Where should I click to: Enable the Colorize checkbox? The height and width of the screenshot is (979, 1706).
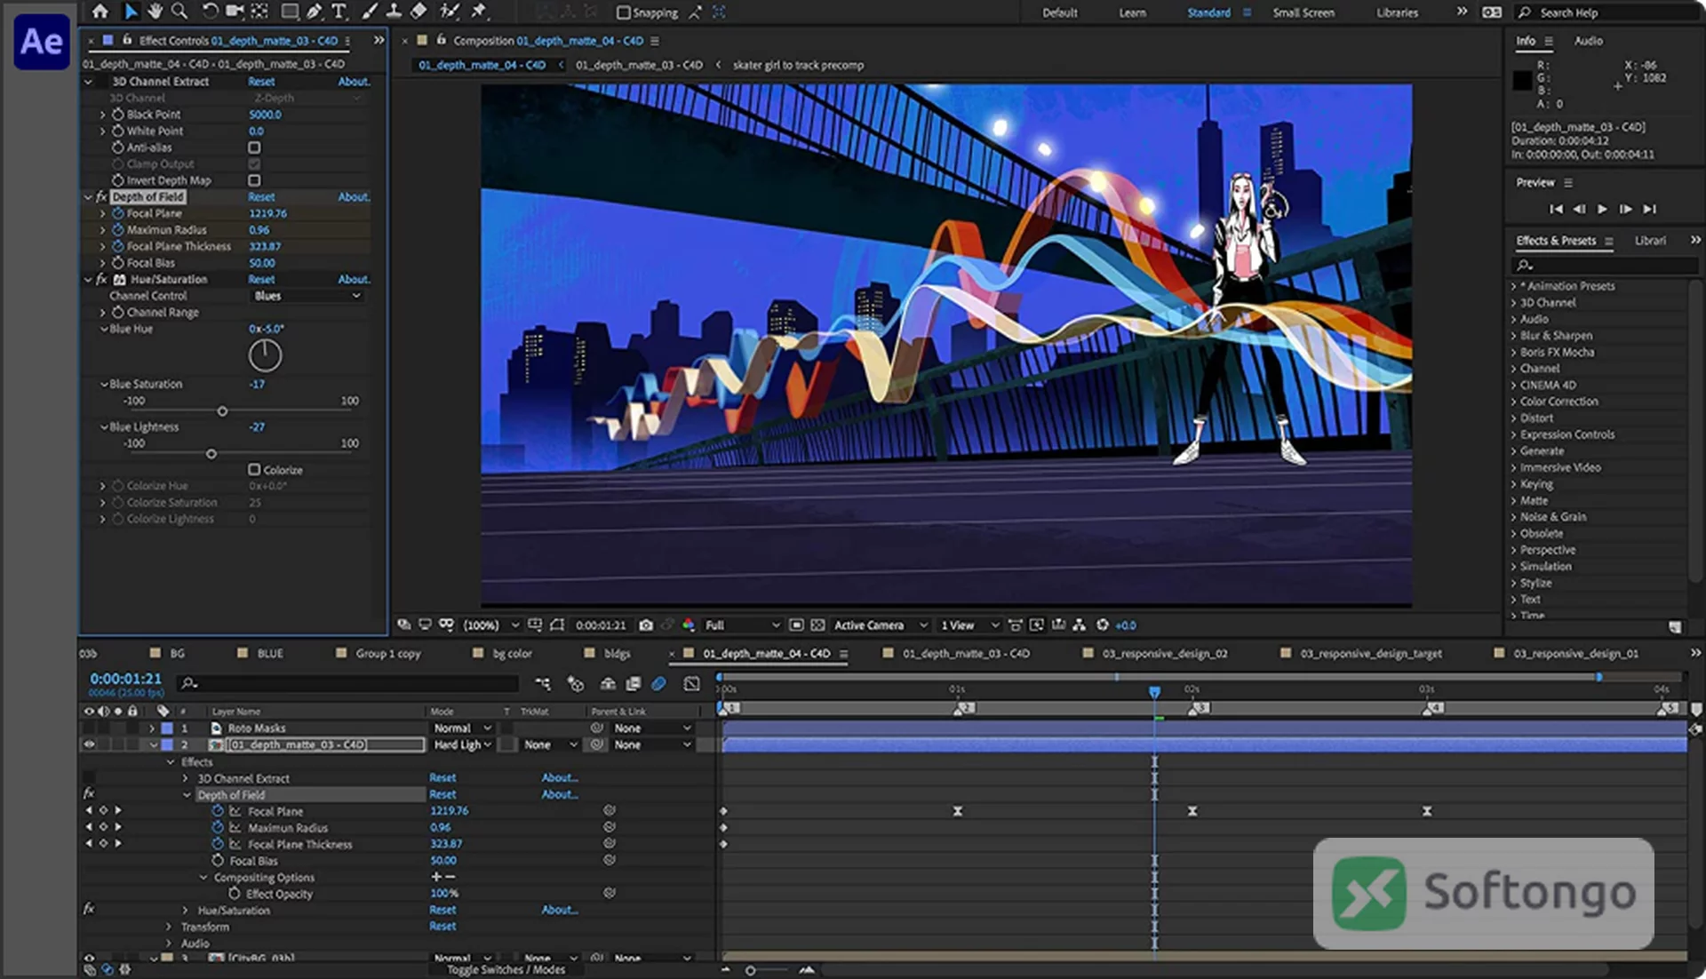[254, 469]
